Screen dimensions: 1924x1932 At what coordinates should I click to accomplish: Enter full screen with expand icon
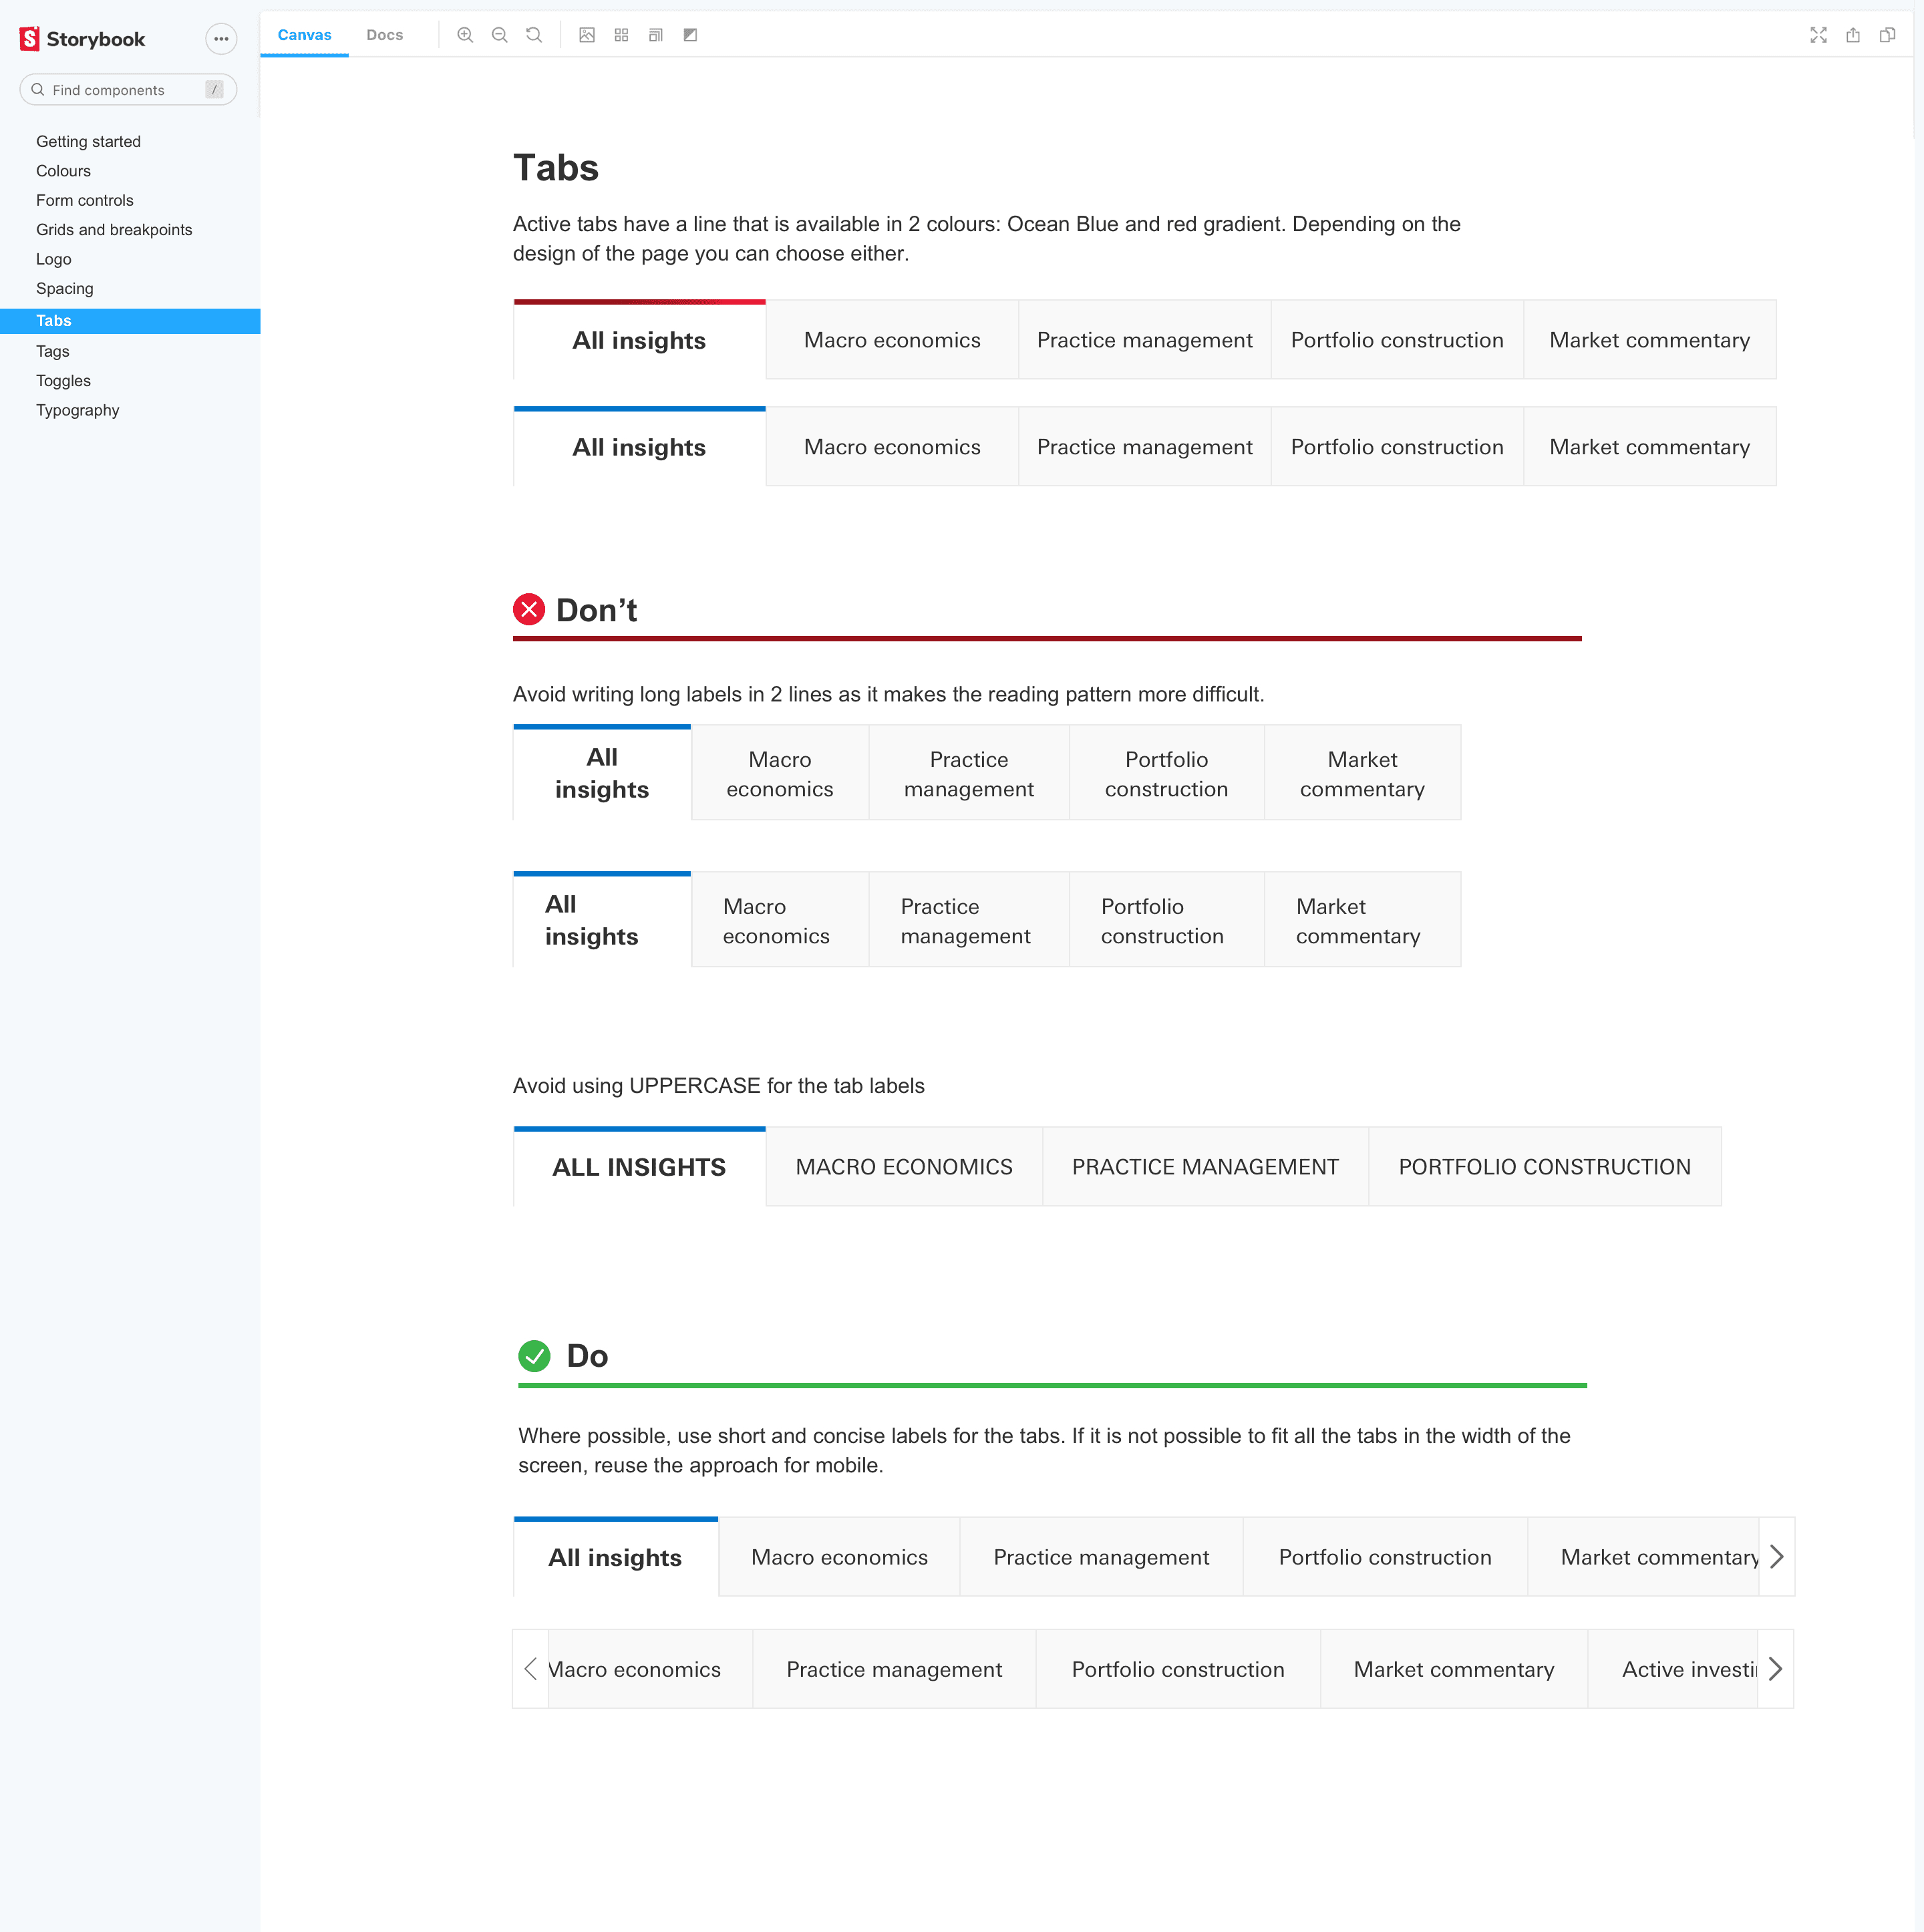pyautogui.click(x=1818, y=35)
